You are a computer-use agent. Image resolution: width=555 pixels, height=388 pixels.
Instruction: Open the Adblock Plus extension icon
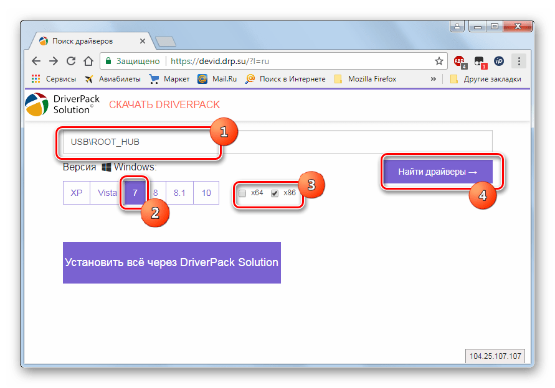(x=460, y=61)
